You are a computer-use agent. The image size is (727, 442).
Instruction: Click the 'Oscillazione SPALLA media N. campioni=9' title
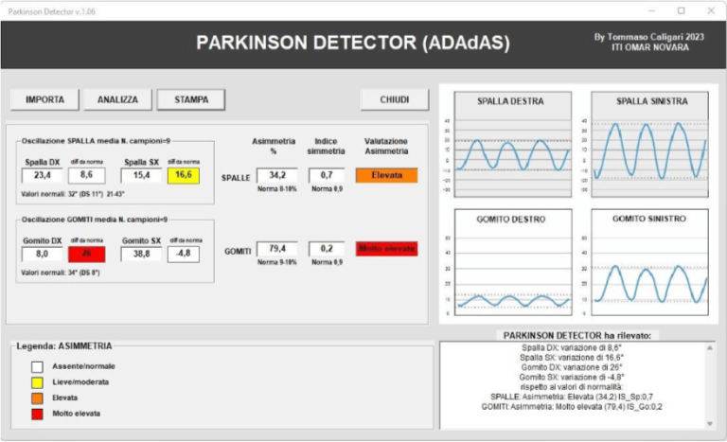[x=96, y=140]
